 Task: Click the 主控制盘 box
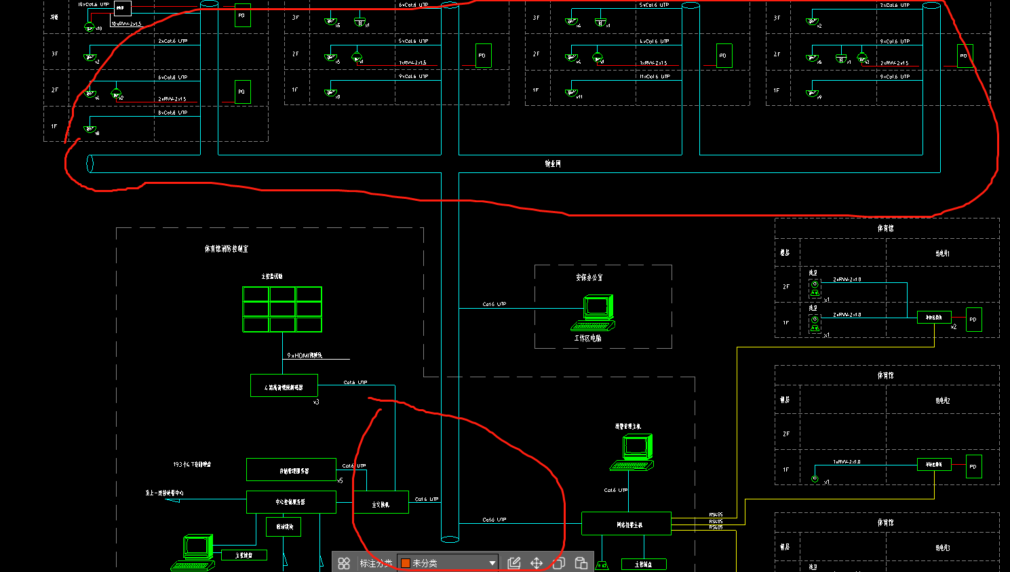click(643, 564)
